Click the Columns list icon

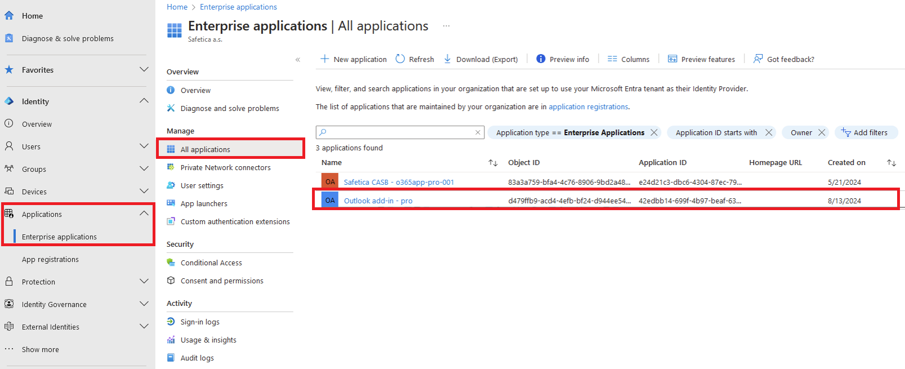tap(612, 59)
